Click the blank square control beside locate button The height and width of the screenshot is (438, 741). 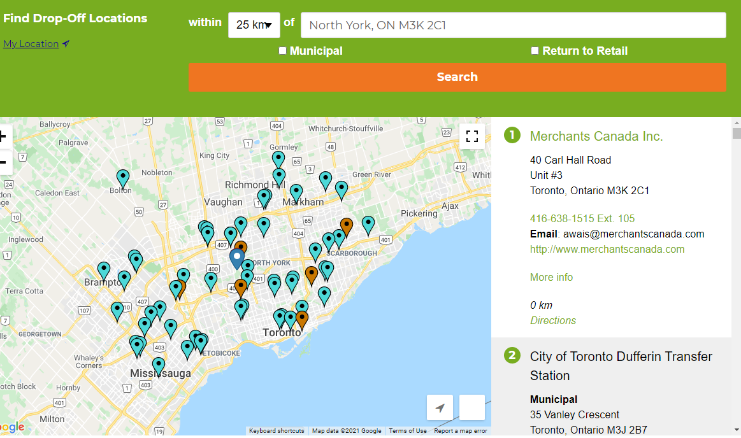[472, 407]
